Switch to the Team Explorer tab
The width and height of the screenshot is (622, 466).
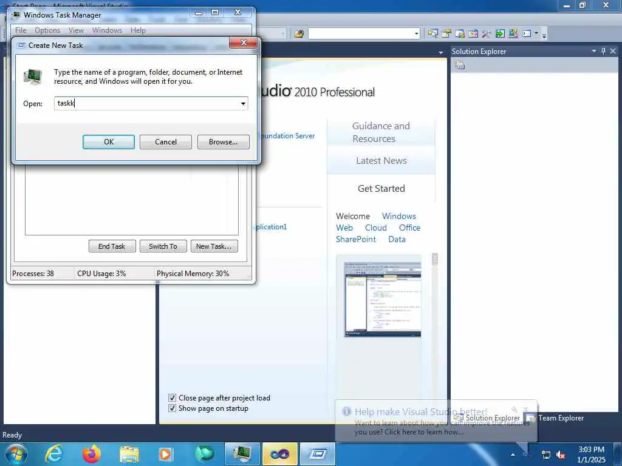pyautogui.click(x=555, y=417)
